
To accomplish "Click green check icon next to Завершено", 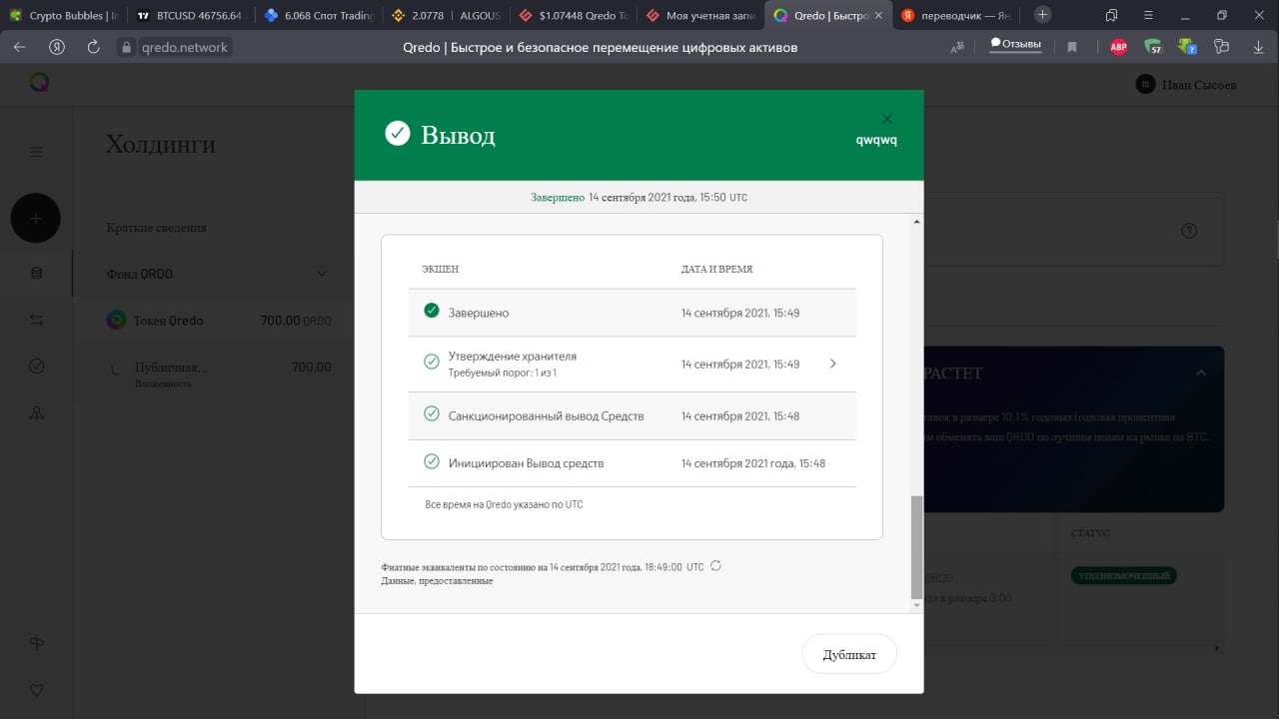I will [x=432, y=311].
